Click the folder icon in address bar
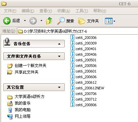The image size is (138, 122). 20,31
